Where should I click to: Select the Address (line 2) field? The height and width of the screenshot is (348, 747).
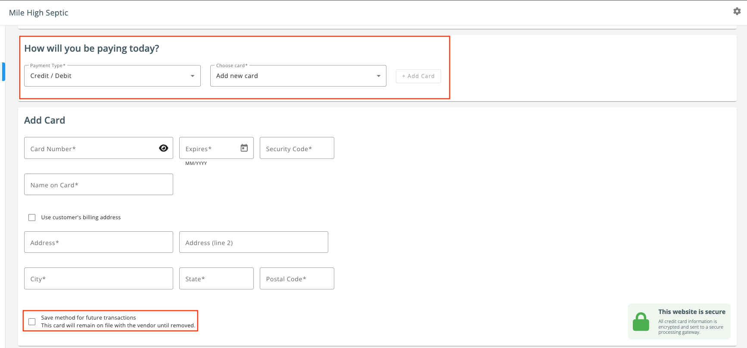coord(254,242)
